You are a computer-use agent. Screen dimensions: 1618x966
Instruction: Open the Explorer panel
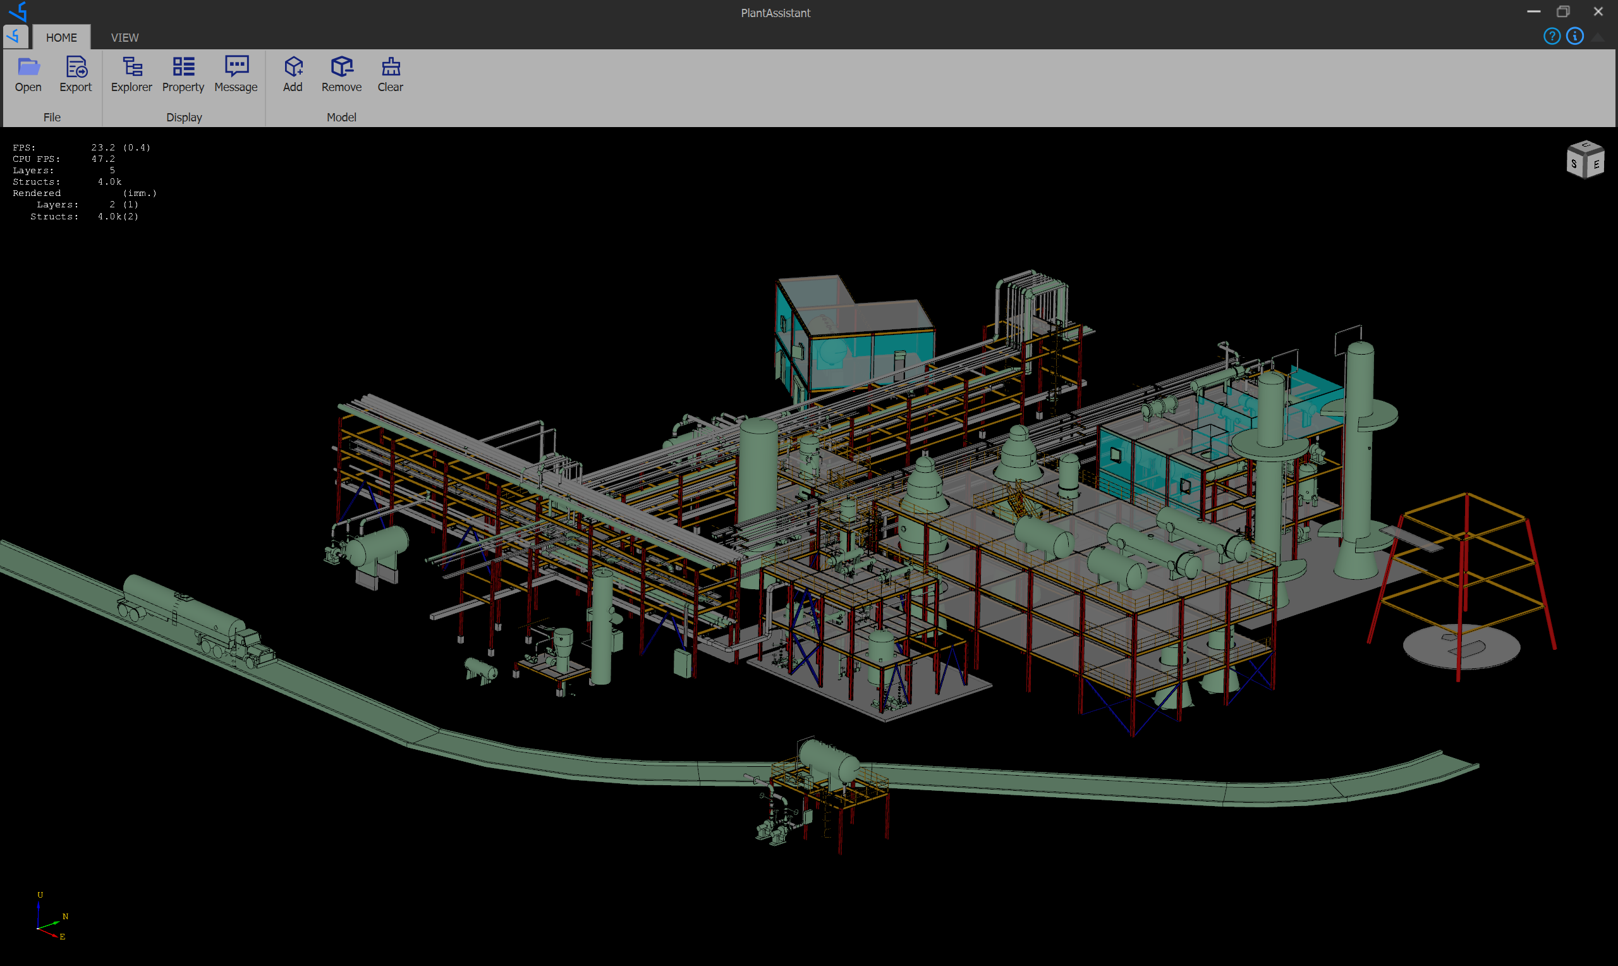[131, 67]
